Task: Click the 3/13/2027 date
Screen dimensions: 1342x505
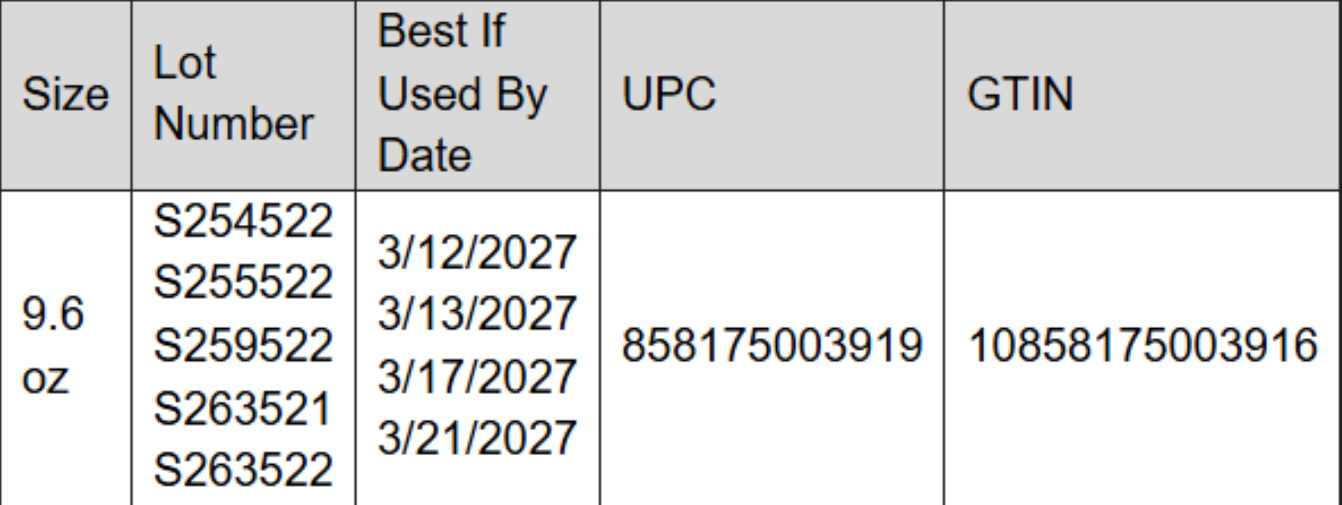Action: (x=477, y=313)
